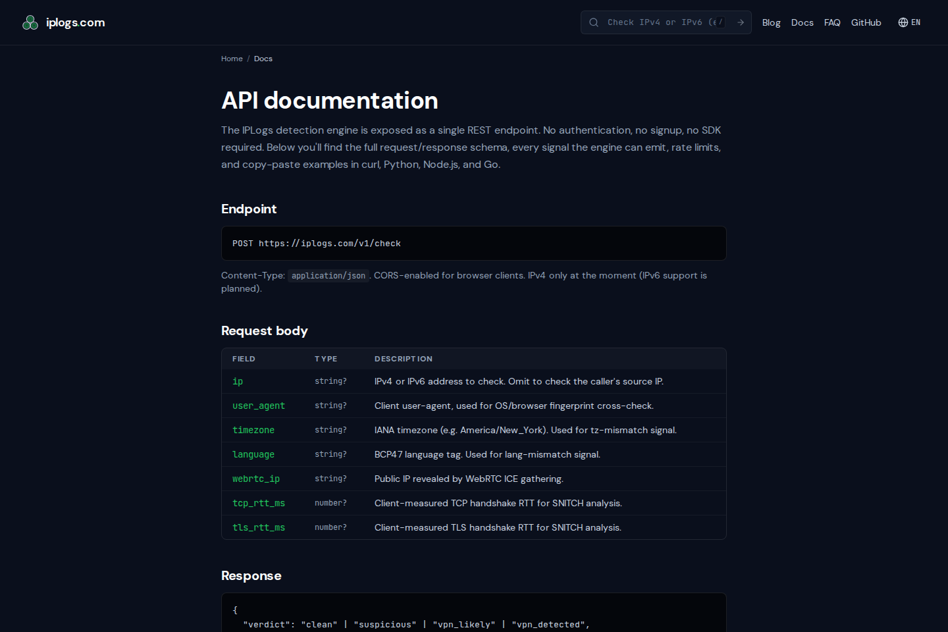Image resolution: width=948 pixels, height=632 pixels.
Task: Open the Docs nav link
Action: pos(802,22)
